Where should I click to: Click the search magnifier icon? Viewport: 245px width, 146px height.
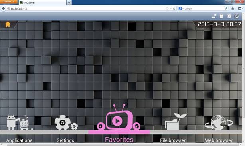pyautogui.click(x=226, y=8)
